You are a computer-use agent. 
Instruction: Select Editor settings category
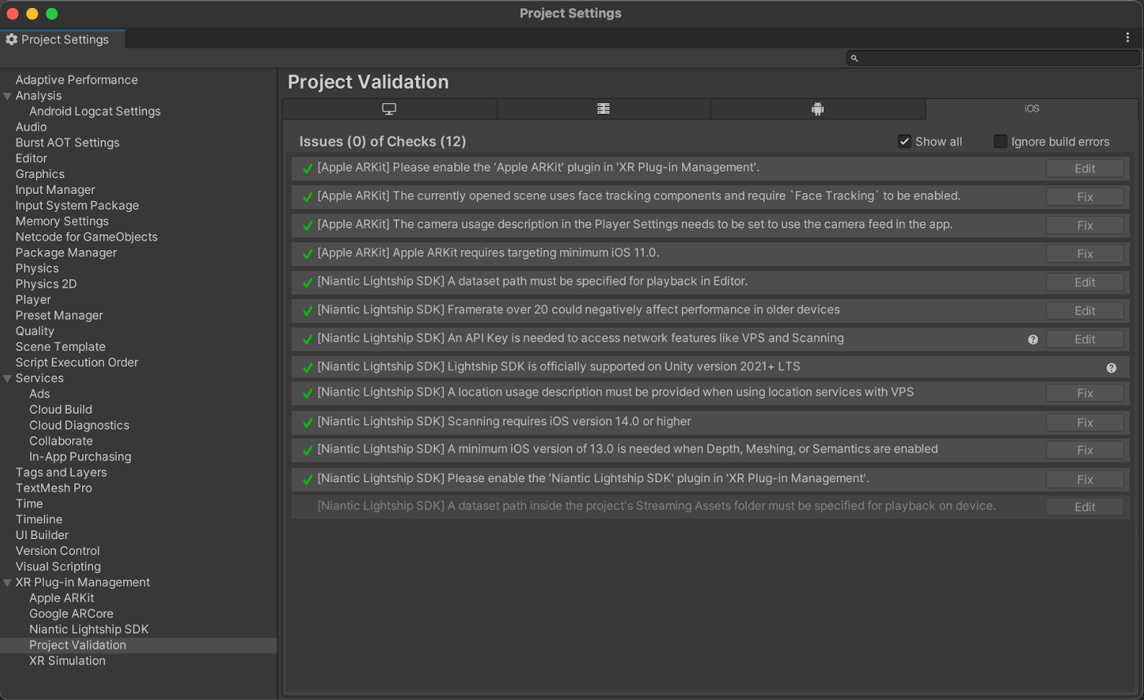click(31, 159)
